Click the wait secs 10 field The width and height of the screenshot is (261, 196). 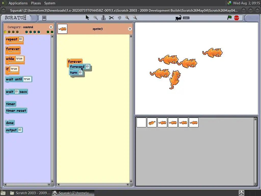(16, 92)
